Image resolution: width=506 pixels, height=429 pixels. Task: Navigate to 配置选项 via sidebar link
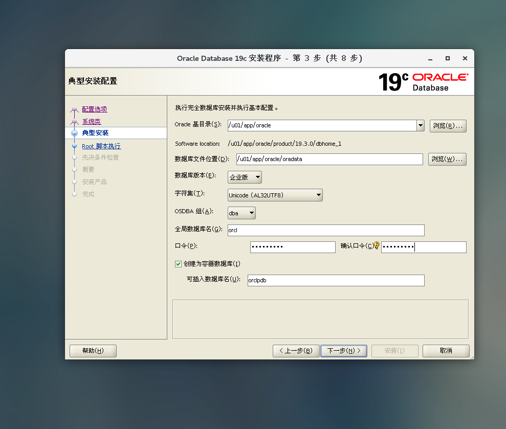point(94,108)
